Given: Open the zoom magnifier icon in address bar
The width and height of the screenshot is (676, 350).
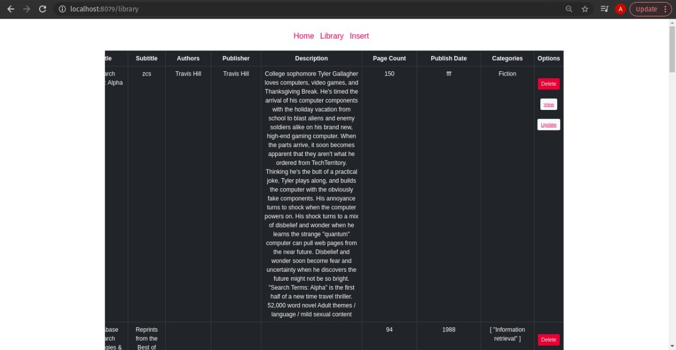Looking at the screenshot, I should (x=569, y=9).
